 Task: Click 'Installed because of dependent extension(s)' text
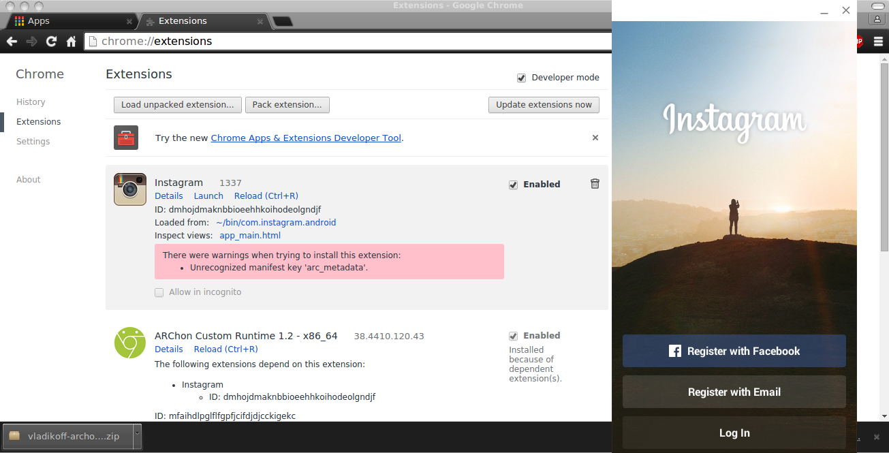coord(535,364)
